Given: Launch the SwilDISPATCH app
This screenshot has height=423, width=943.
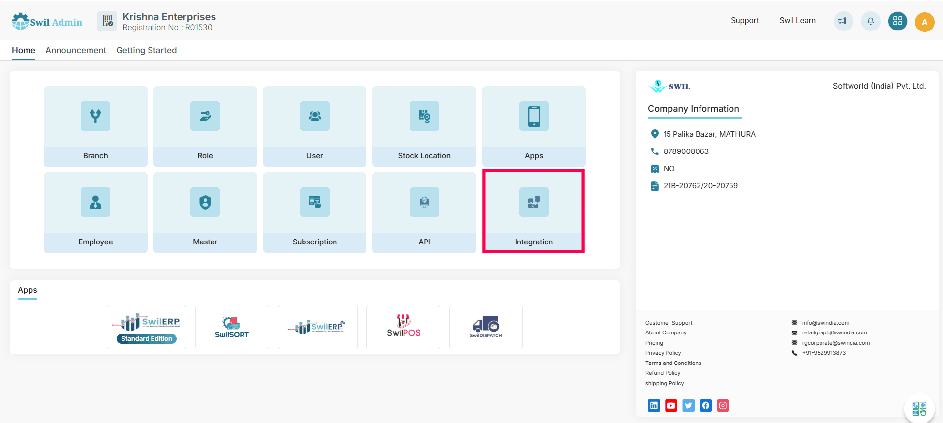Looking at the screenshot, I should [486, 327].
